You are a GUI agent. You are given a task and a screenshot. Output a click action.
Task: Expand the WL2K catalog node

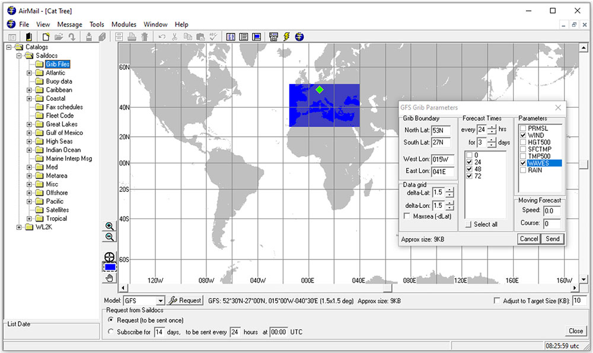20,227
